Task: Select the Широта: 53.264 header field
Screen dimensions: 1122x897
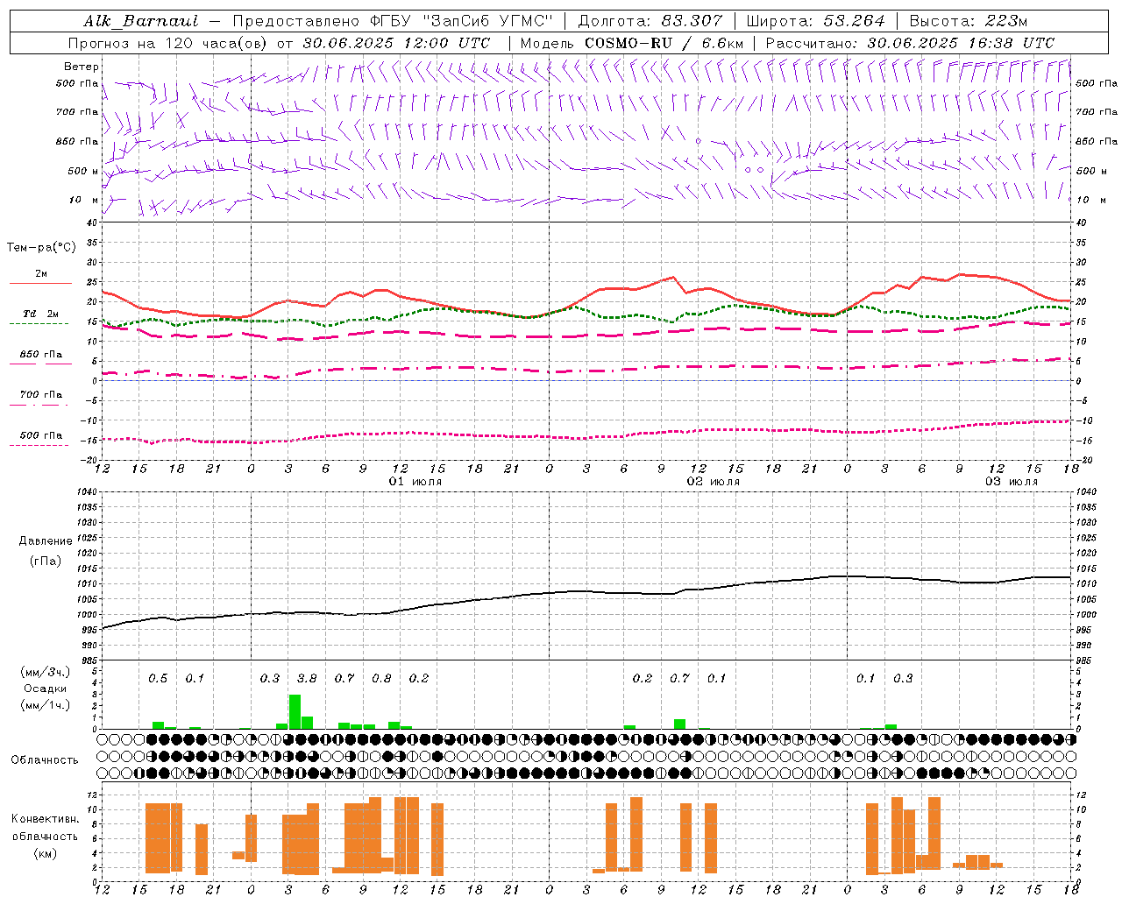Action: point(815,21)
